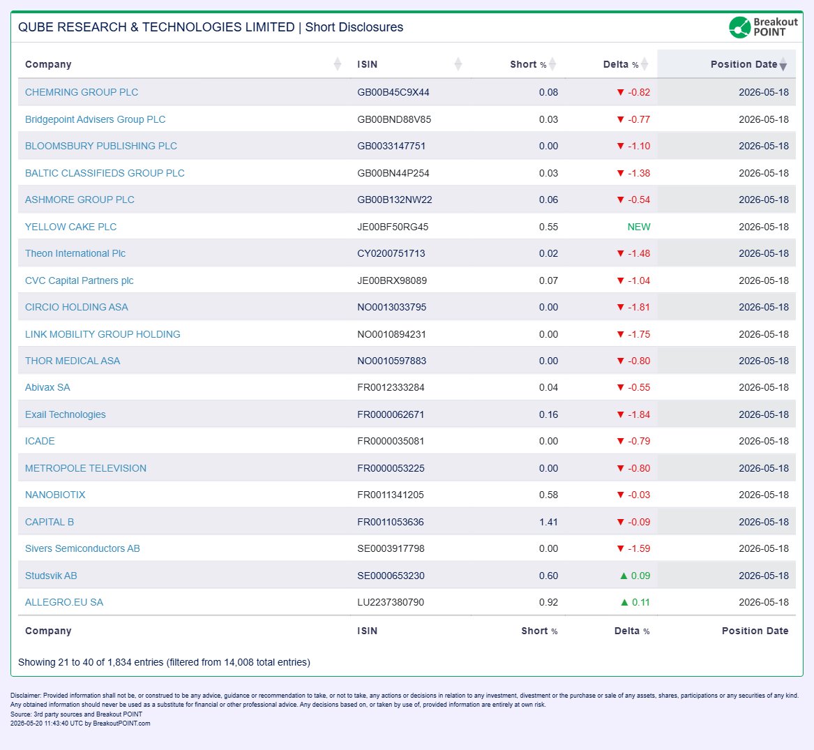
Task: Open CVC Capital Partners plc link
Action: [79, 280]
